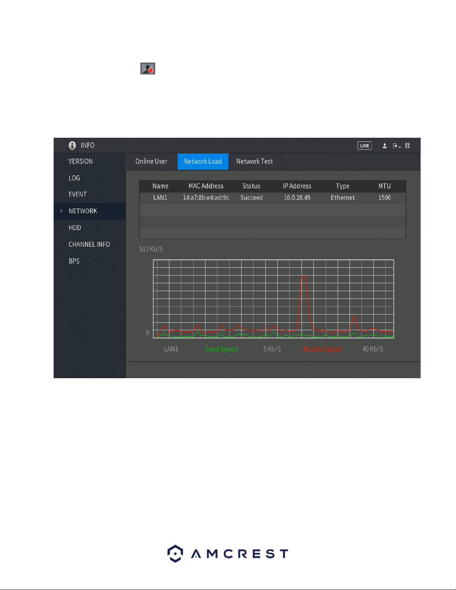456x590 pixels.
Task: Click IP address 10.0.28.49
Action: pos(297,198)
